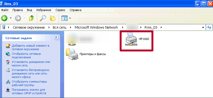Click the network connections globe icon
The image size is (213, 98).
coord(8,54)
